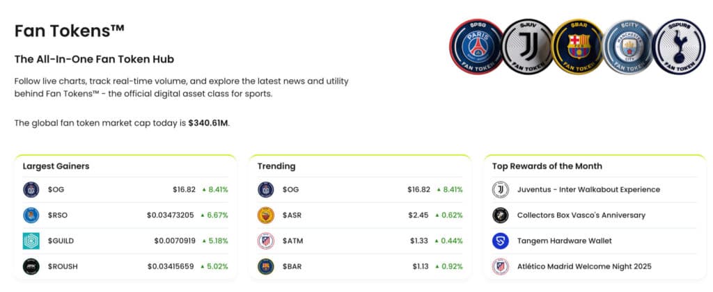Click the Tangem wallet reward icon
713x292 pixels.
click(501, 241)
